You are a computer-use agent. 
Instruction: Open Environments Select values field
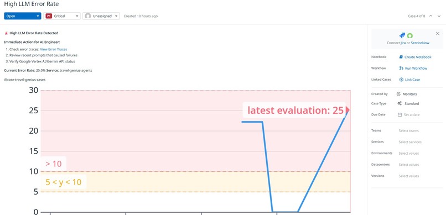[x=409, y=153]
